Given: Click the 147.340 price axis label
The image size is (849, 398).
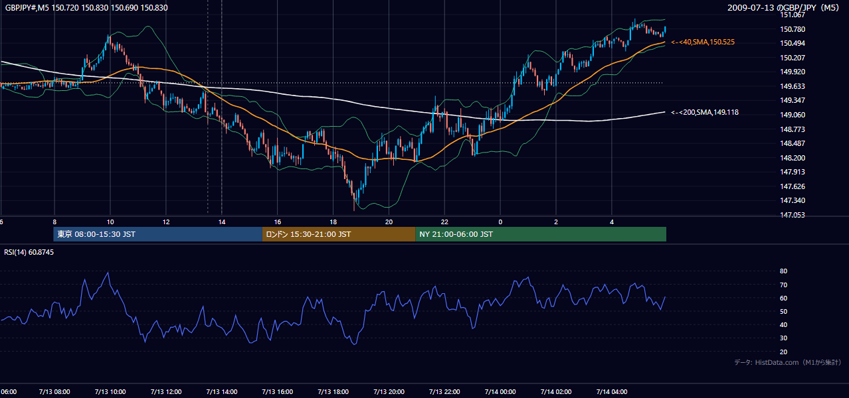Looking at the screenshot, I should pos(793,200).
